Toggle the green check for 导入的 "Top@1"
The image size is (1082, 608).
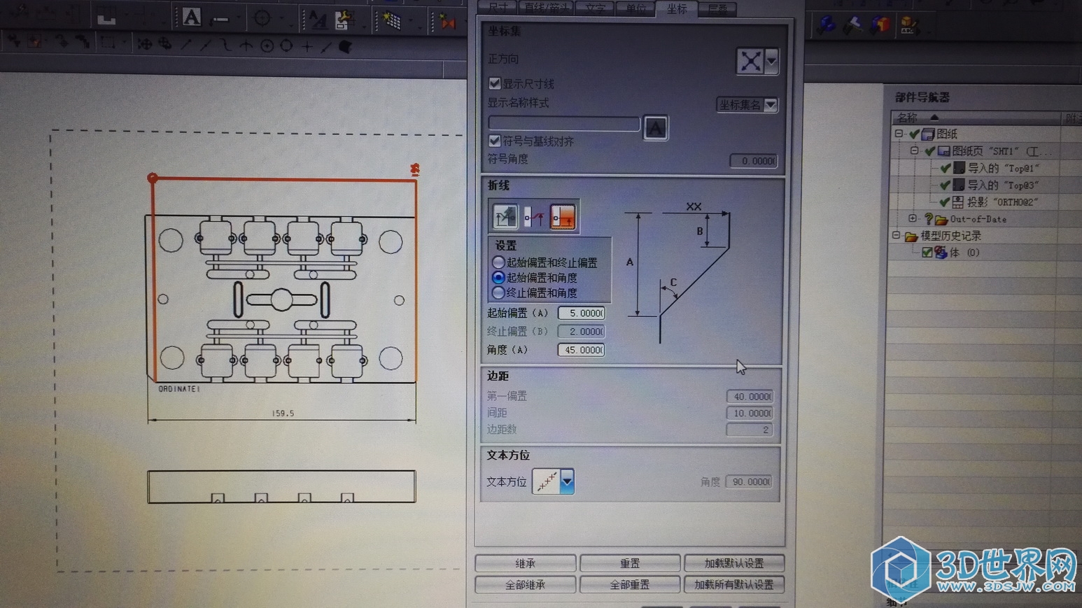(x=945, y=168)
